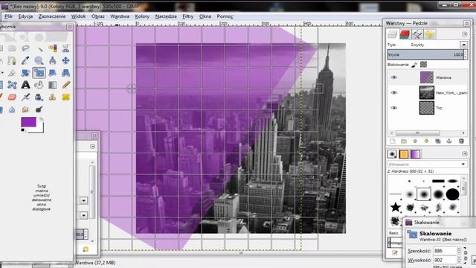Select the Blend gradient tool
This screenshot has width=476, height=268.
coord(52,85)
